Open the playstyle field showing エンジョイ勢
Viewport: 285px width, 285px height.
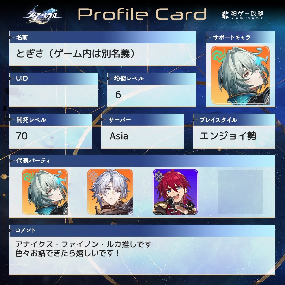[x=234, y=137]
